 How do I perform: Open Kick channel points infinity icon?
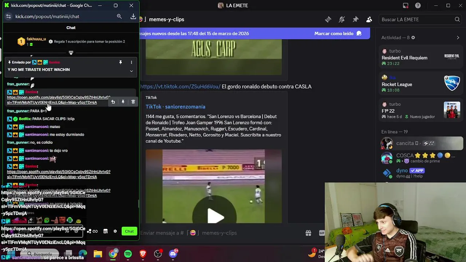pyautogui.click(x=95, y=231)
